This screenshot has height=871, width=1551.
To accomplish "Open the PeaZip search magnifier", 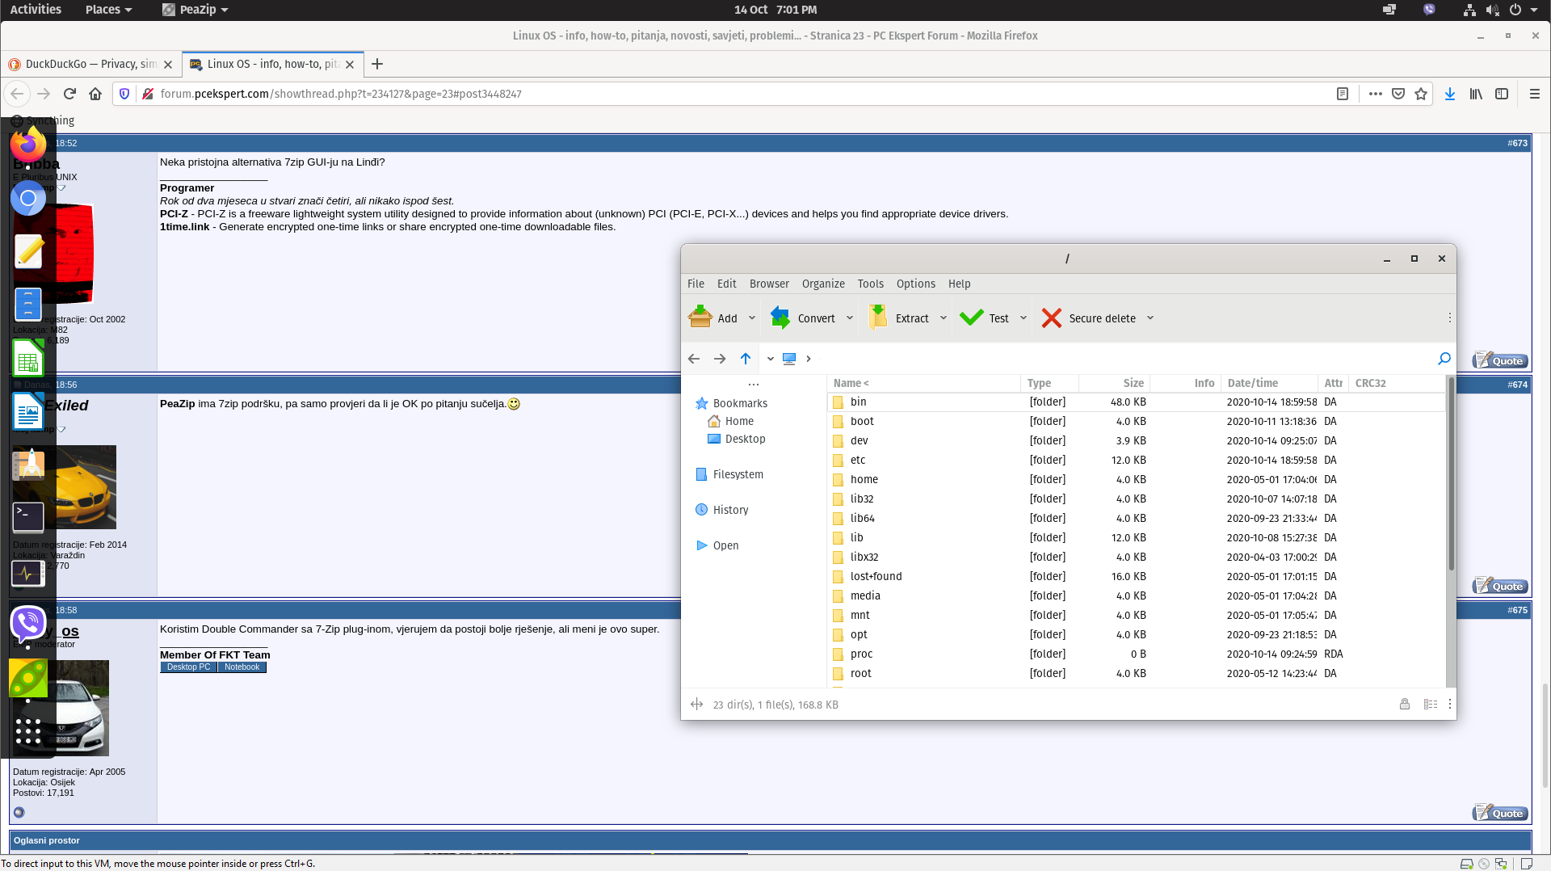I will [x=1444, y=359].
